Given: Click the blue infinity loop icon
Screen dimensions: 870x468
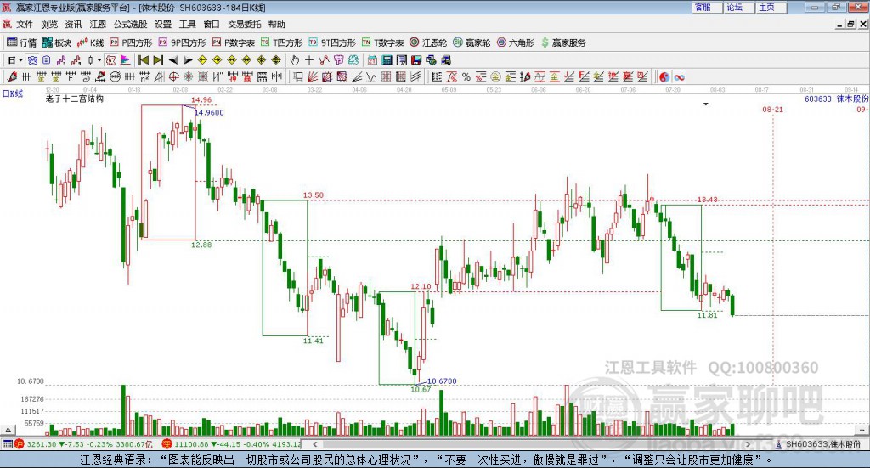Looking at the screenshot, I should pyautogui.click(x=679, y=77).
